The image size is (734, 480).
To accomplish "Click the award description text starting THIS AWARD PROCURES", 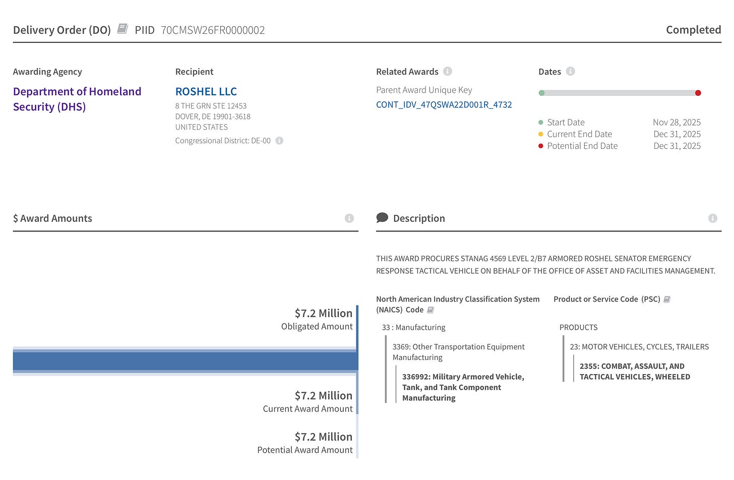I will (x=545, y=265).
